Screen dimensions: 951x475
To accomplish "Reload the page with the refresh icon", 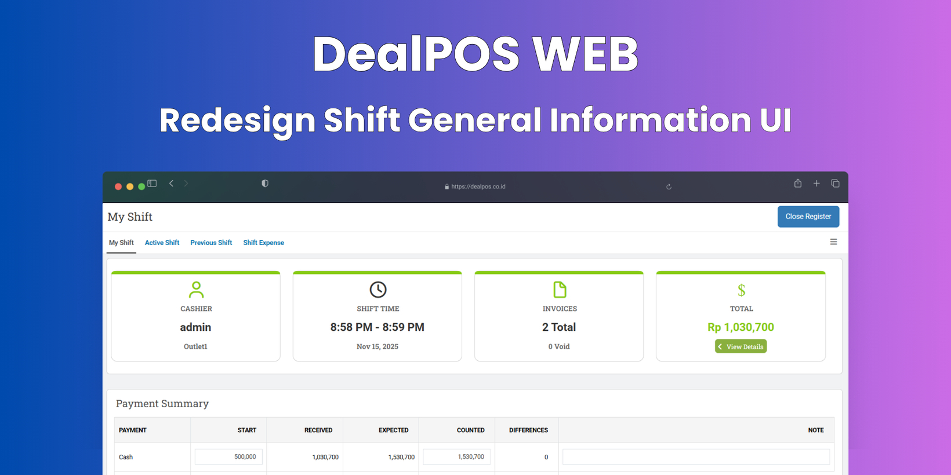I will tap(669, 187).
